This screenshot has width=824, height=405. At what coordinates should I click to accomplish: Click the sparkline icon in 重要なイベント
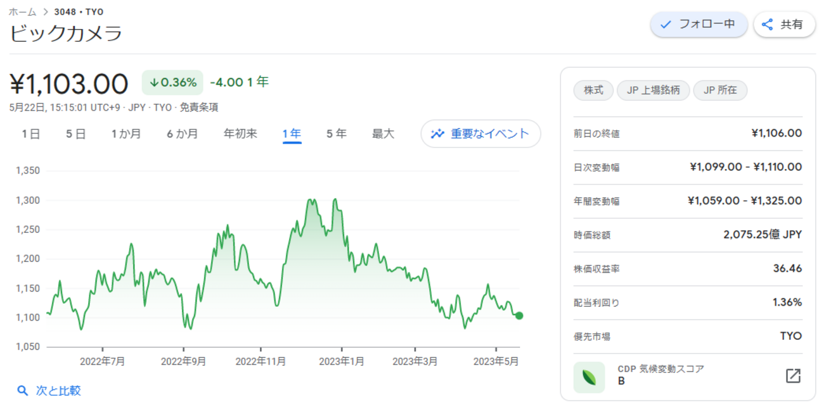(438, 134)
